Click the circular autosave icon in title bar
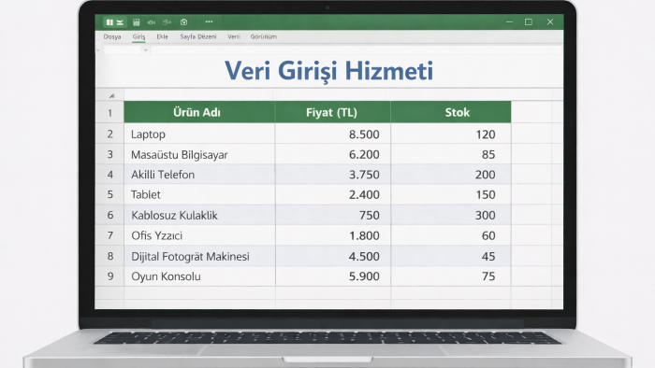Screen dimensions: 655x368 [183, 22]
